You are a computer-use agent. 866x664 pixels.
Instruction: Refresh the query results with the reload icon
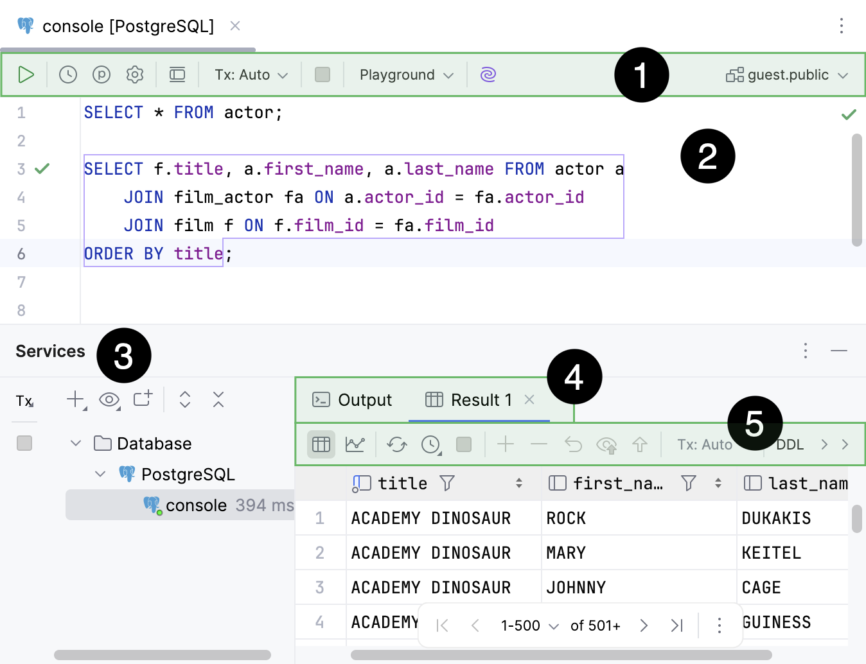tap(396, 444)
